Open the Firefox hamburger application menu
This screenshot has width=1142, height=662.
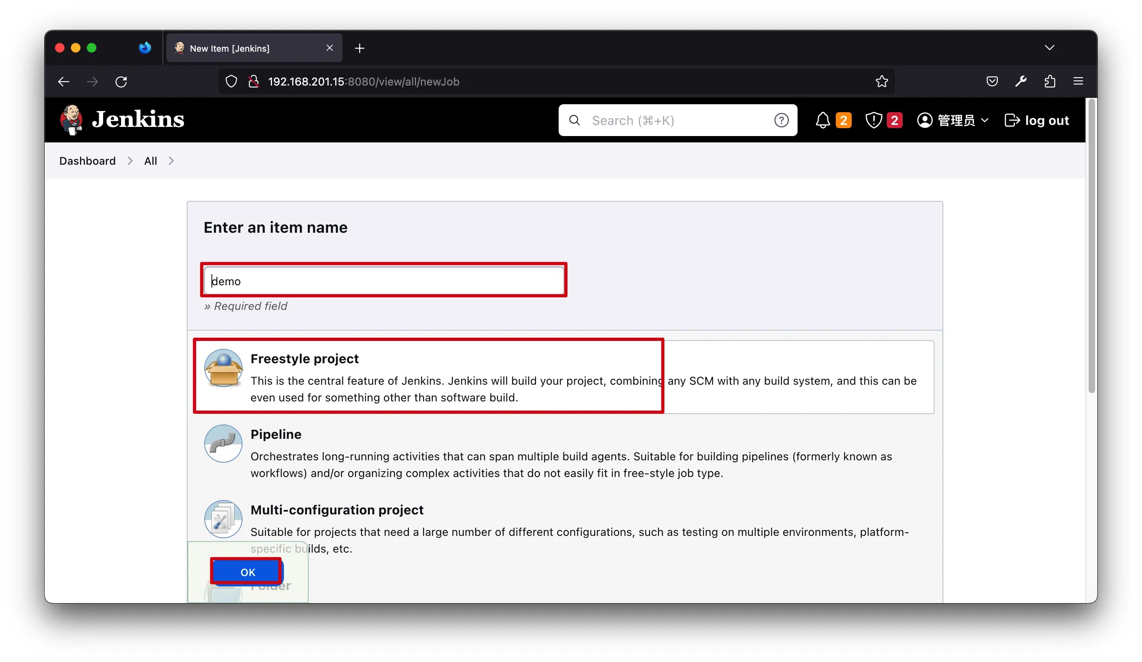coord(1078,82)
